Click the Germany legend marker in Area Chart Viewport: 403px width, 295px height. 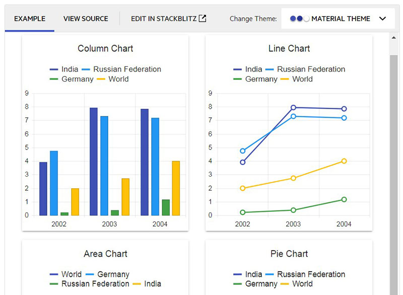(89, 274)
